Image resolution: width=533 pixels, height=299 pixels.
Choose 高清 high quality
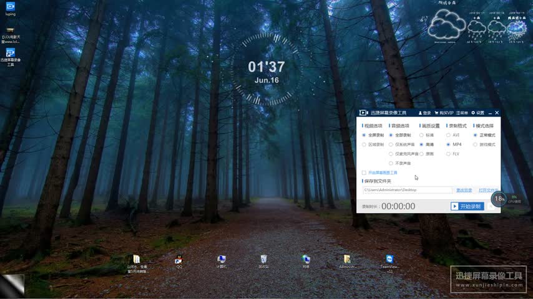point(427,145)
